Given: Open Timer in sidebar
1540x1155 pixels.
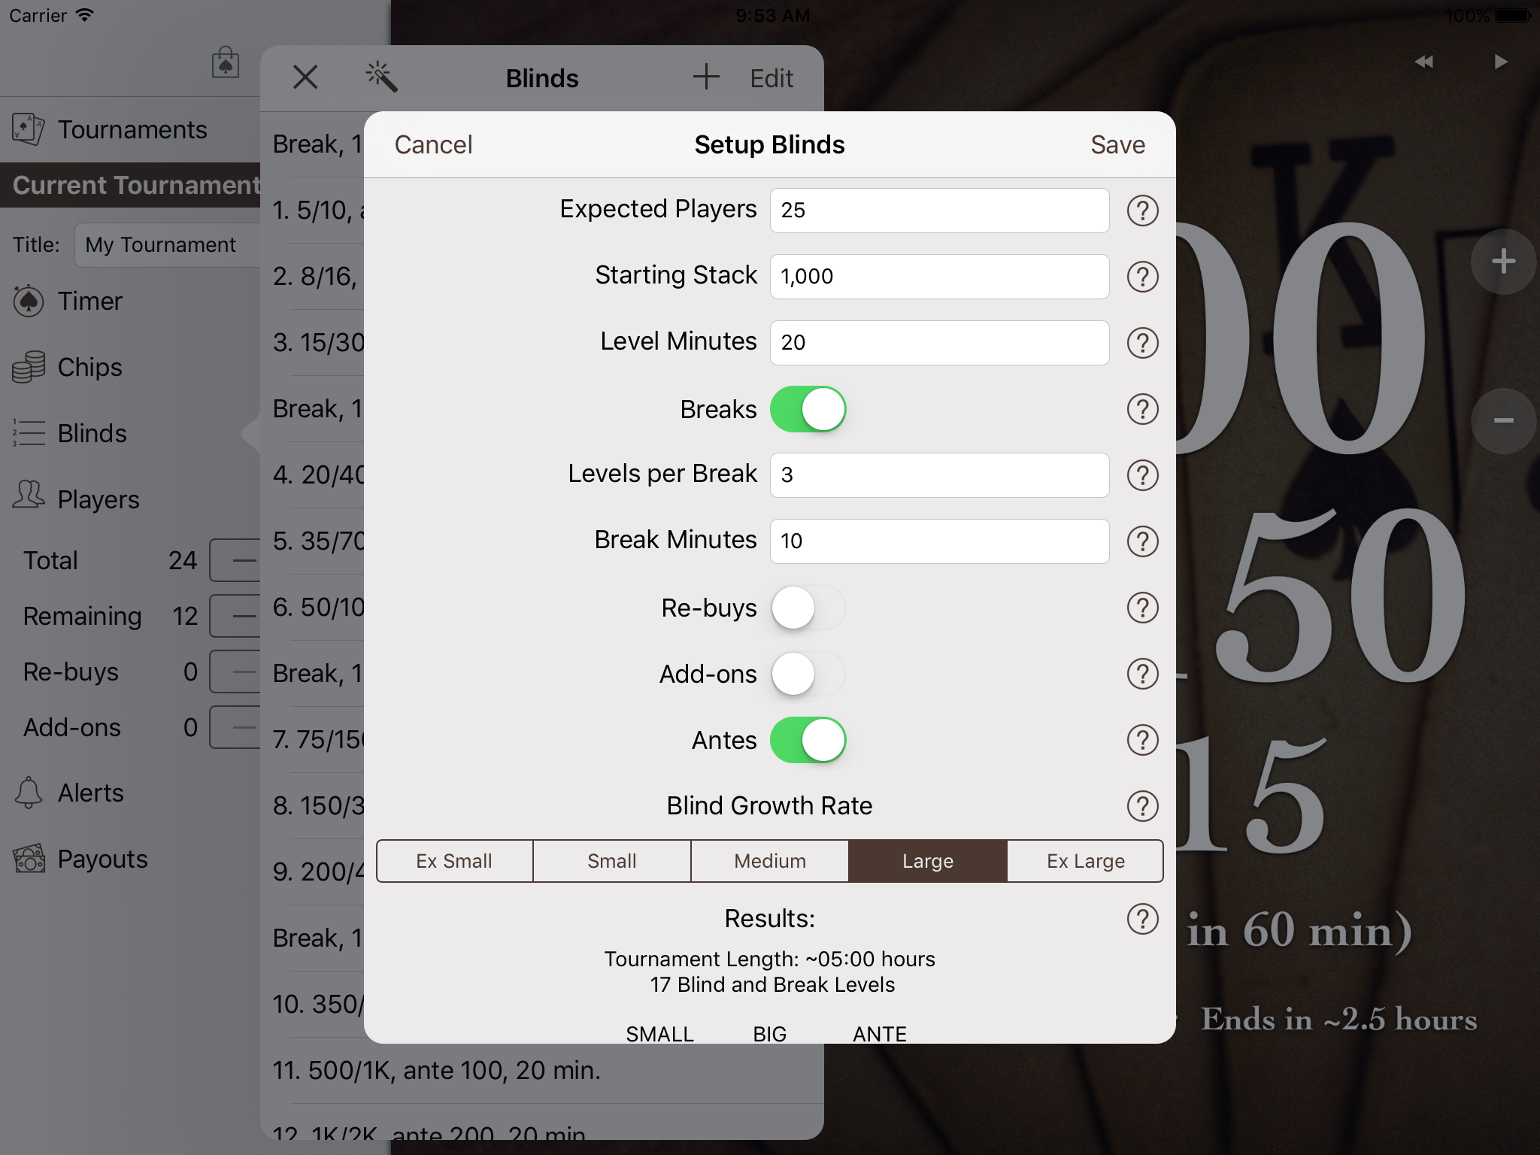Looking at the screenshot, I should 130,301.
